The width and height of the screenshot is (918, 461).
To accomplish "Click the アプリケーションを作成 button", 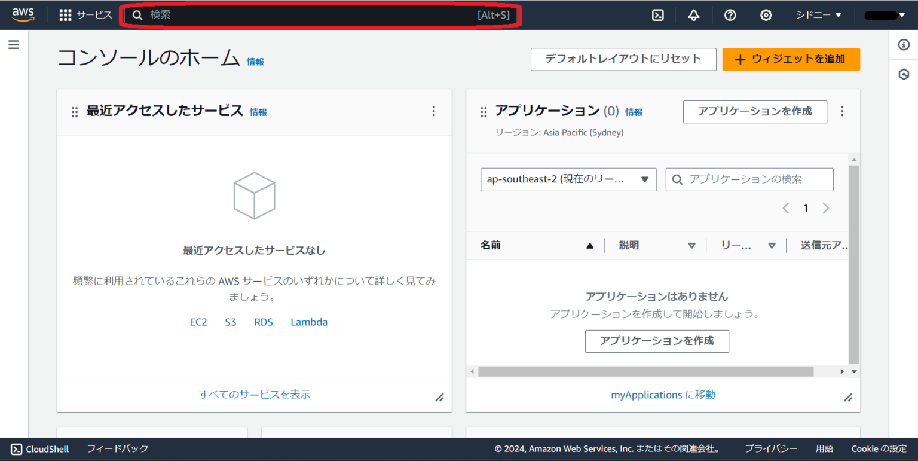I will point(755,112).
